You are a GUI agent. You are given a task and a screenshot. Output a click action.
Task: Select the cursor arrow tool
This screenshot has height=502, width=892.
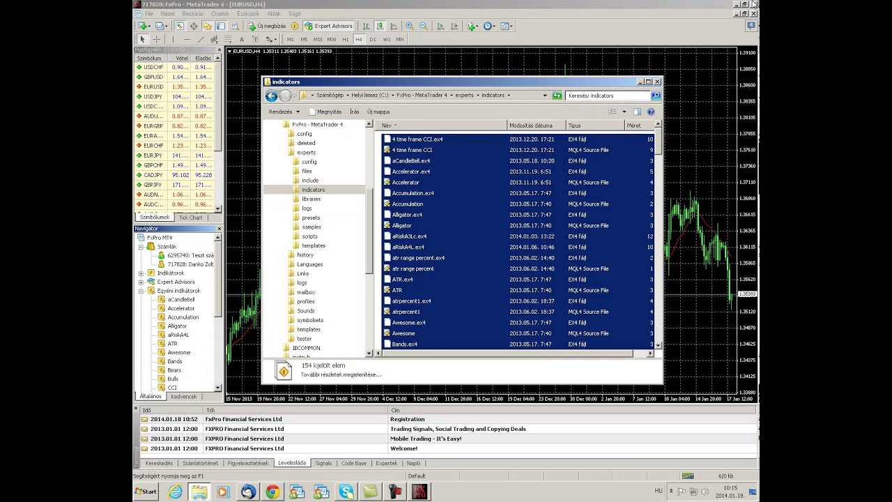click(142, 39)
